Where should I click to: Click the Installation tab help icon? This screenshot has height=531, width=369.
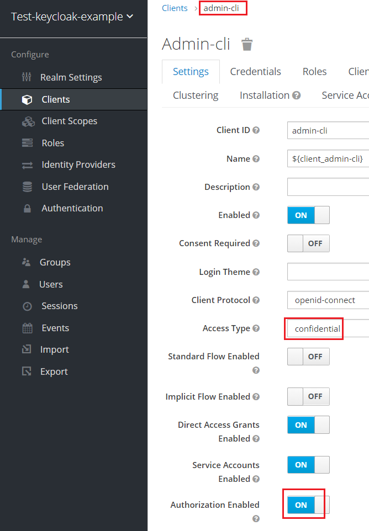[297, 95]
